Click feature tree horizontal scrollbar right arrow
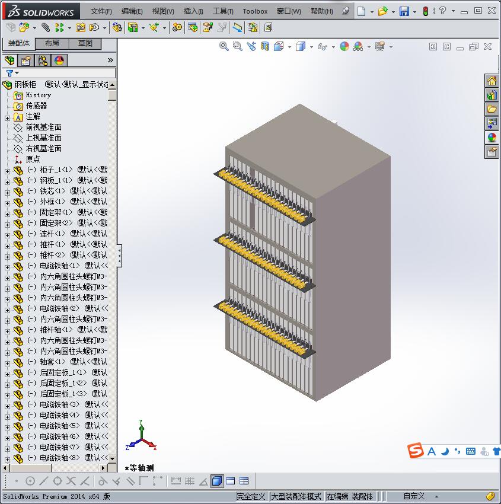Image resolution: width=501 pixels, height=504 pixels. tap(103, 468)
